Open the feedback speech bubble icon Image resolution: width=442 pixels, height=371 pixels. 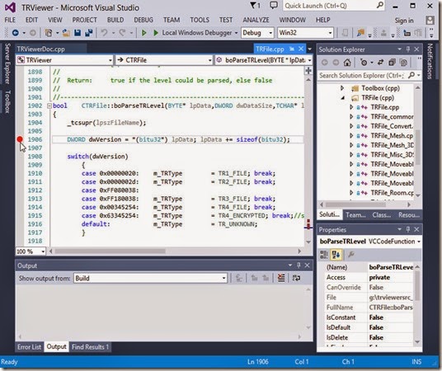tap(274, 5)
